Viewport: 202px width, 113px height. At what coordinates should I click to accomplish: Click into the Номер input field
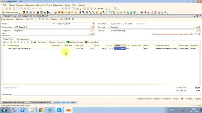[x=33, y=24]
